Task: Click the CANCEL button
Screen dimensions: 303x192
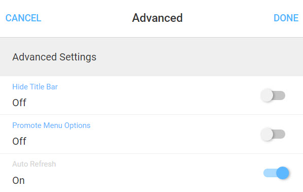Action: click(x=23, y=18)
